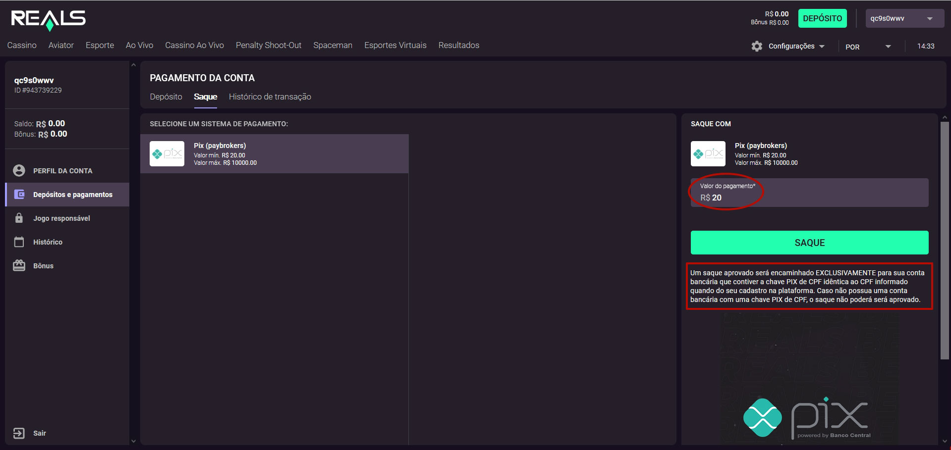
Task: Open Histórico de transação tab
Action: [x=270, y=97]
